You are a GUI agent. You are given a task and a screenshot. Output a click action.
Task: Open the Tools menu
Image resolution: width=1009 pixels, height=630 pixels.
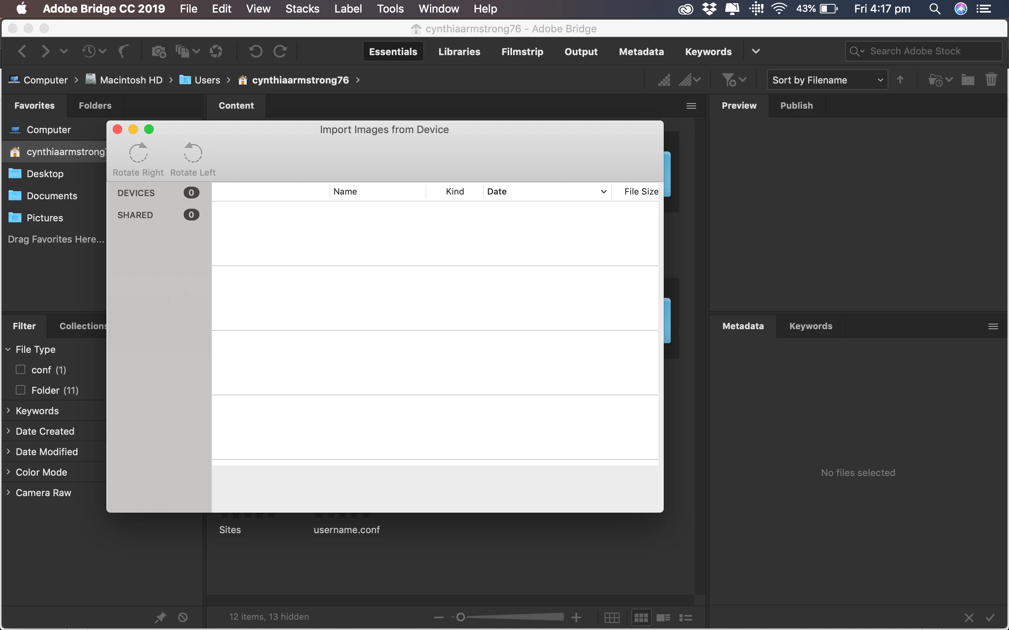[x=390, y=9]
